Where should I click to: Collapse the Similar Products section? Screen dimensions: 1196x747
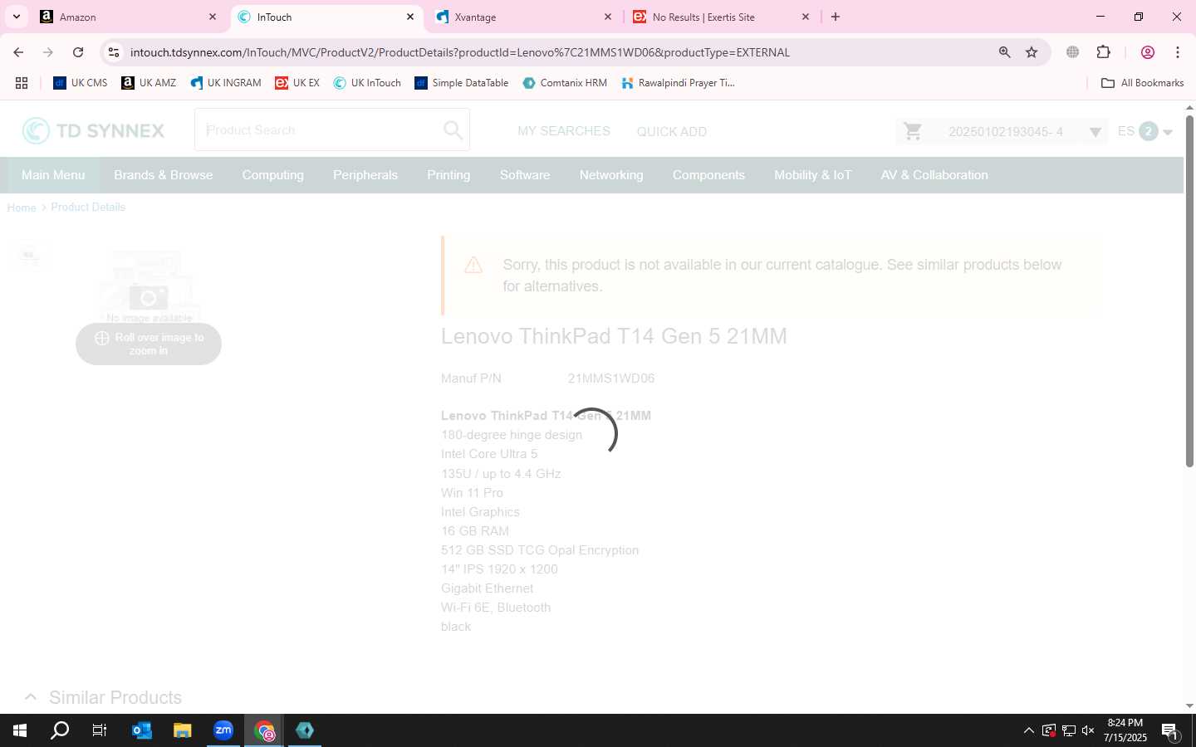30,697
